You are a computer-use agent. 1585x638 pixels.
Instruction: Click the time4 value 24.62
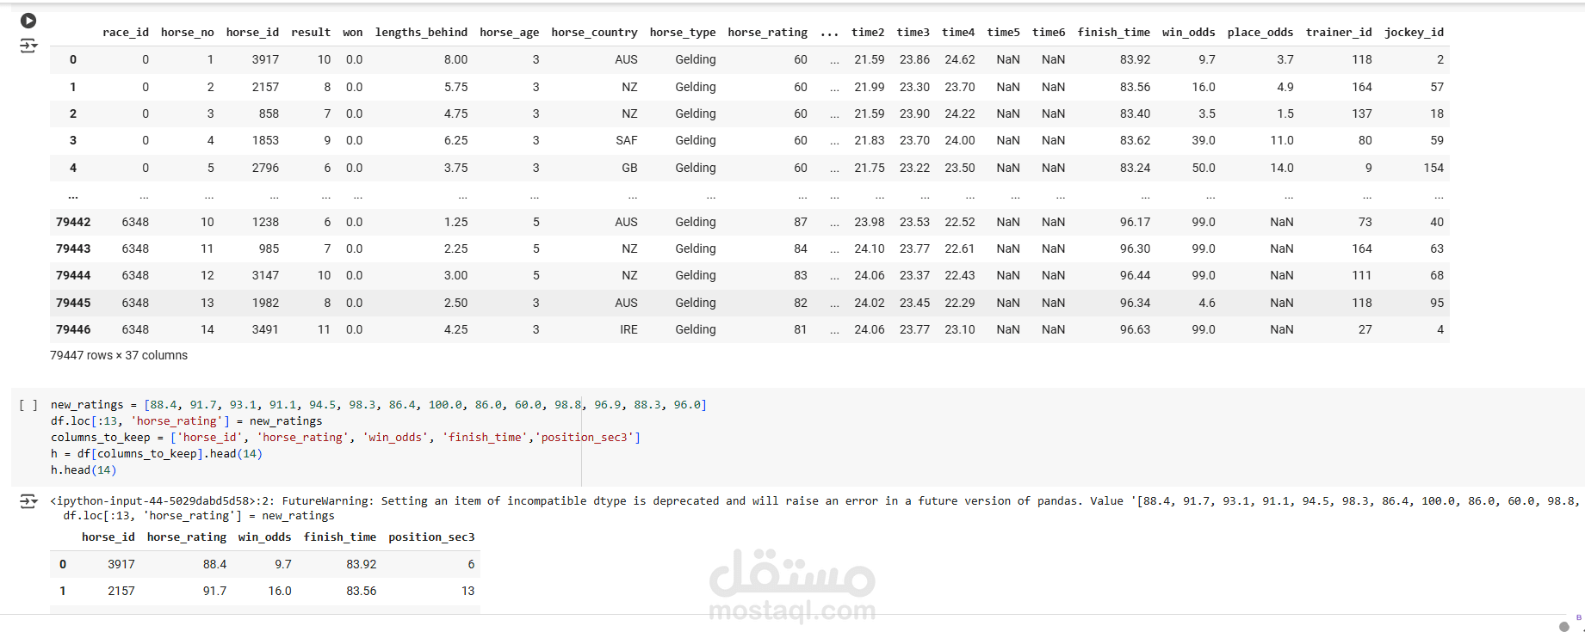pos(960,60)
